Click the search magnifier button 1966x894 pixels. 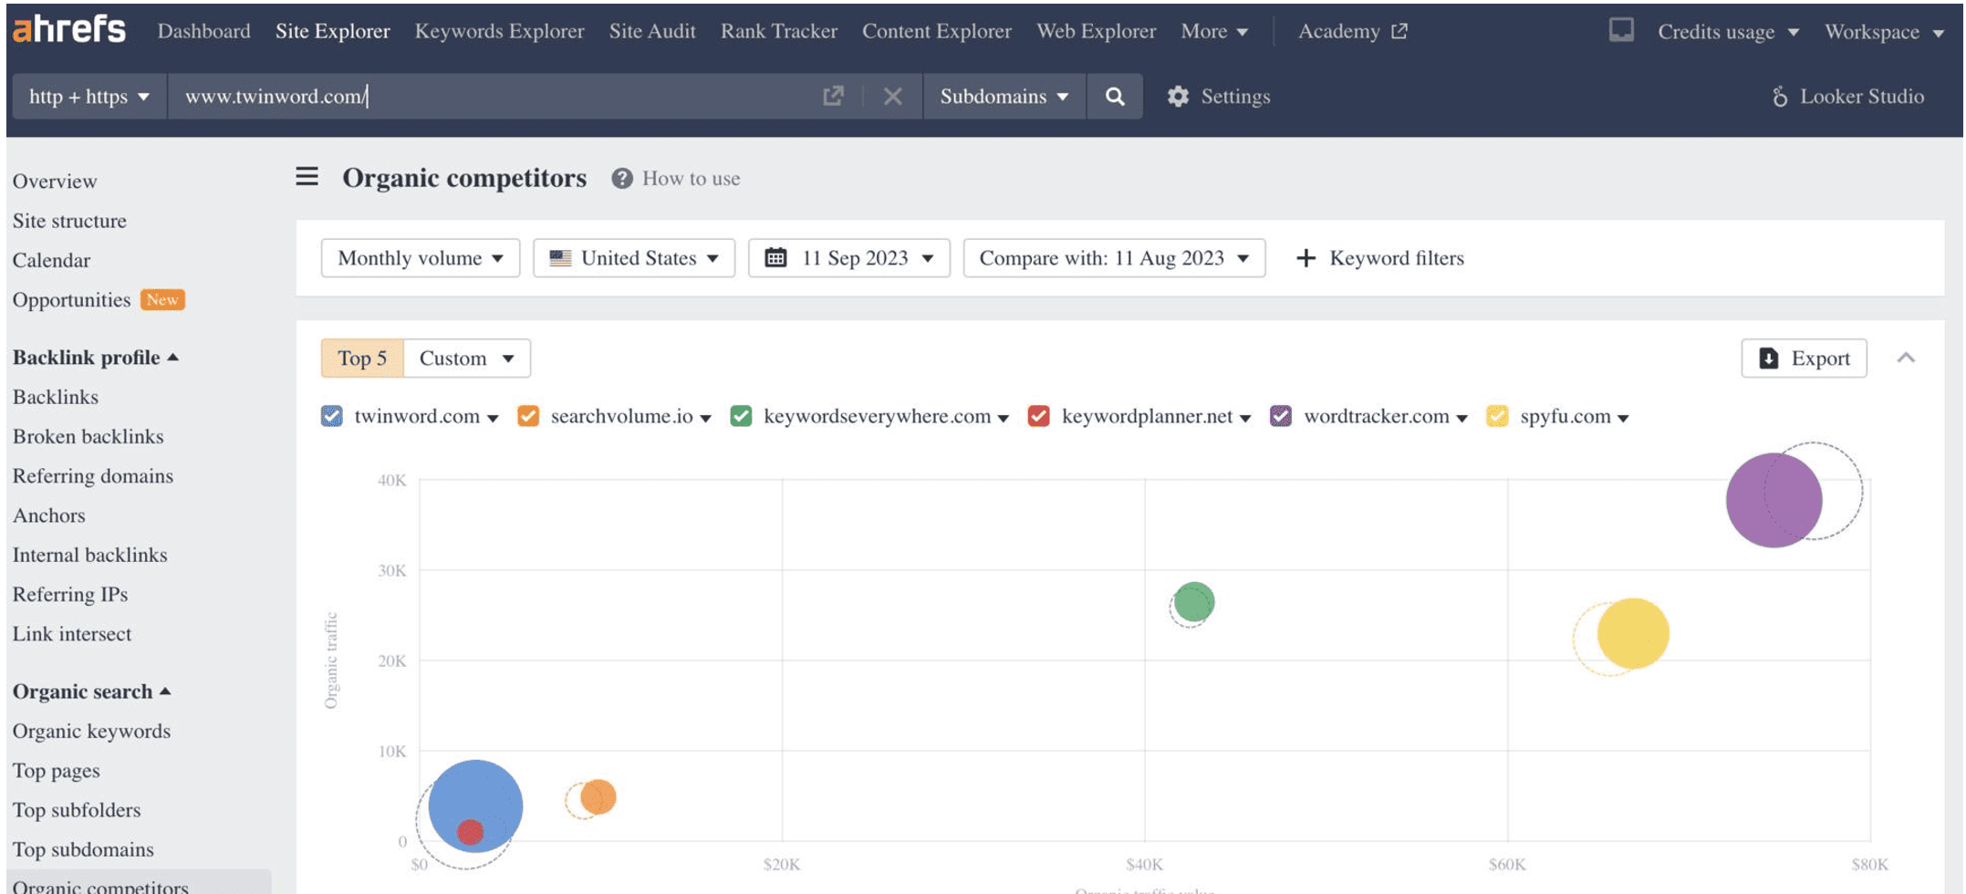(x=1114, y=96)
